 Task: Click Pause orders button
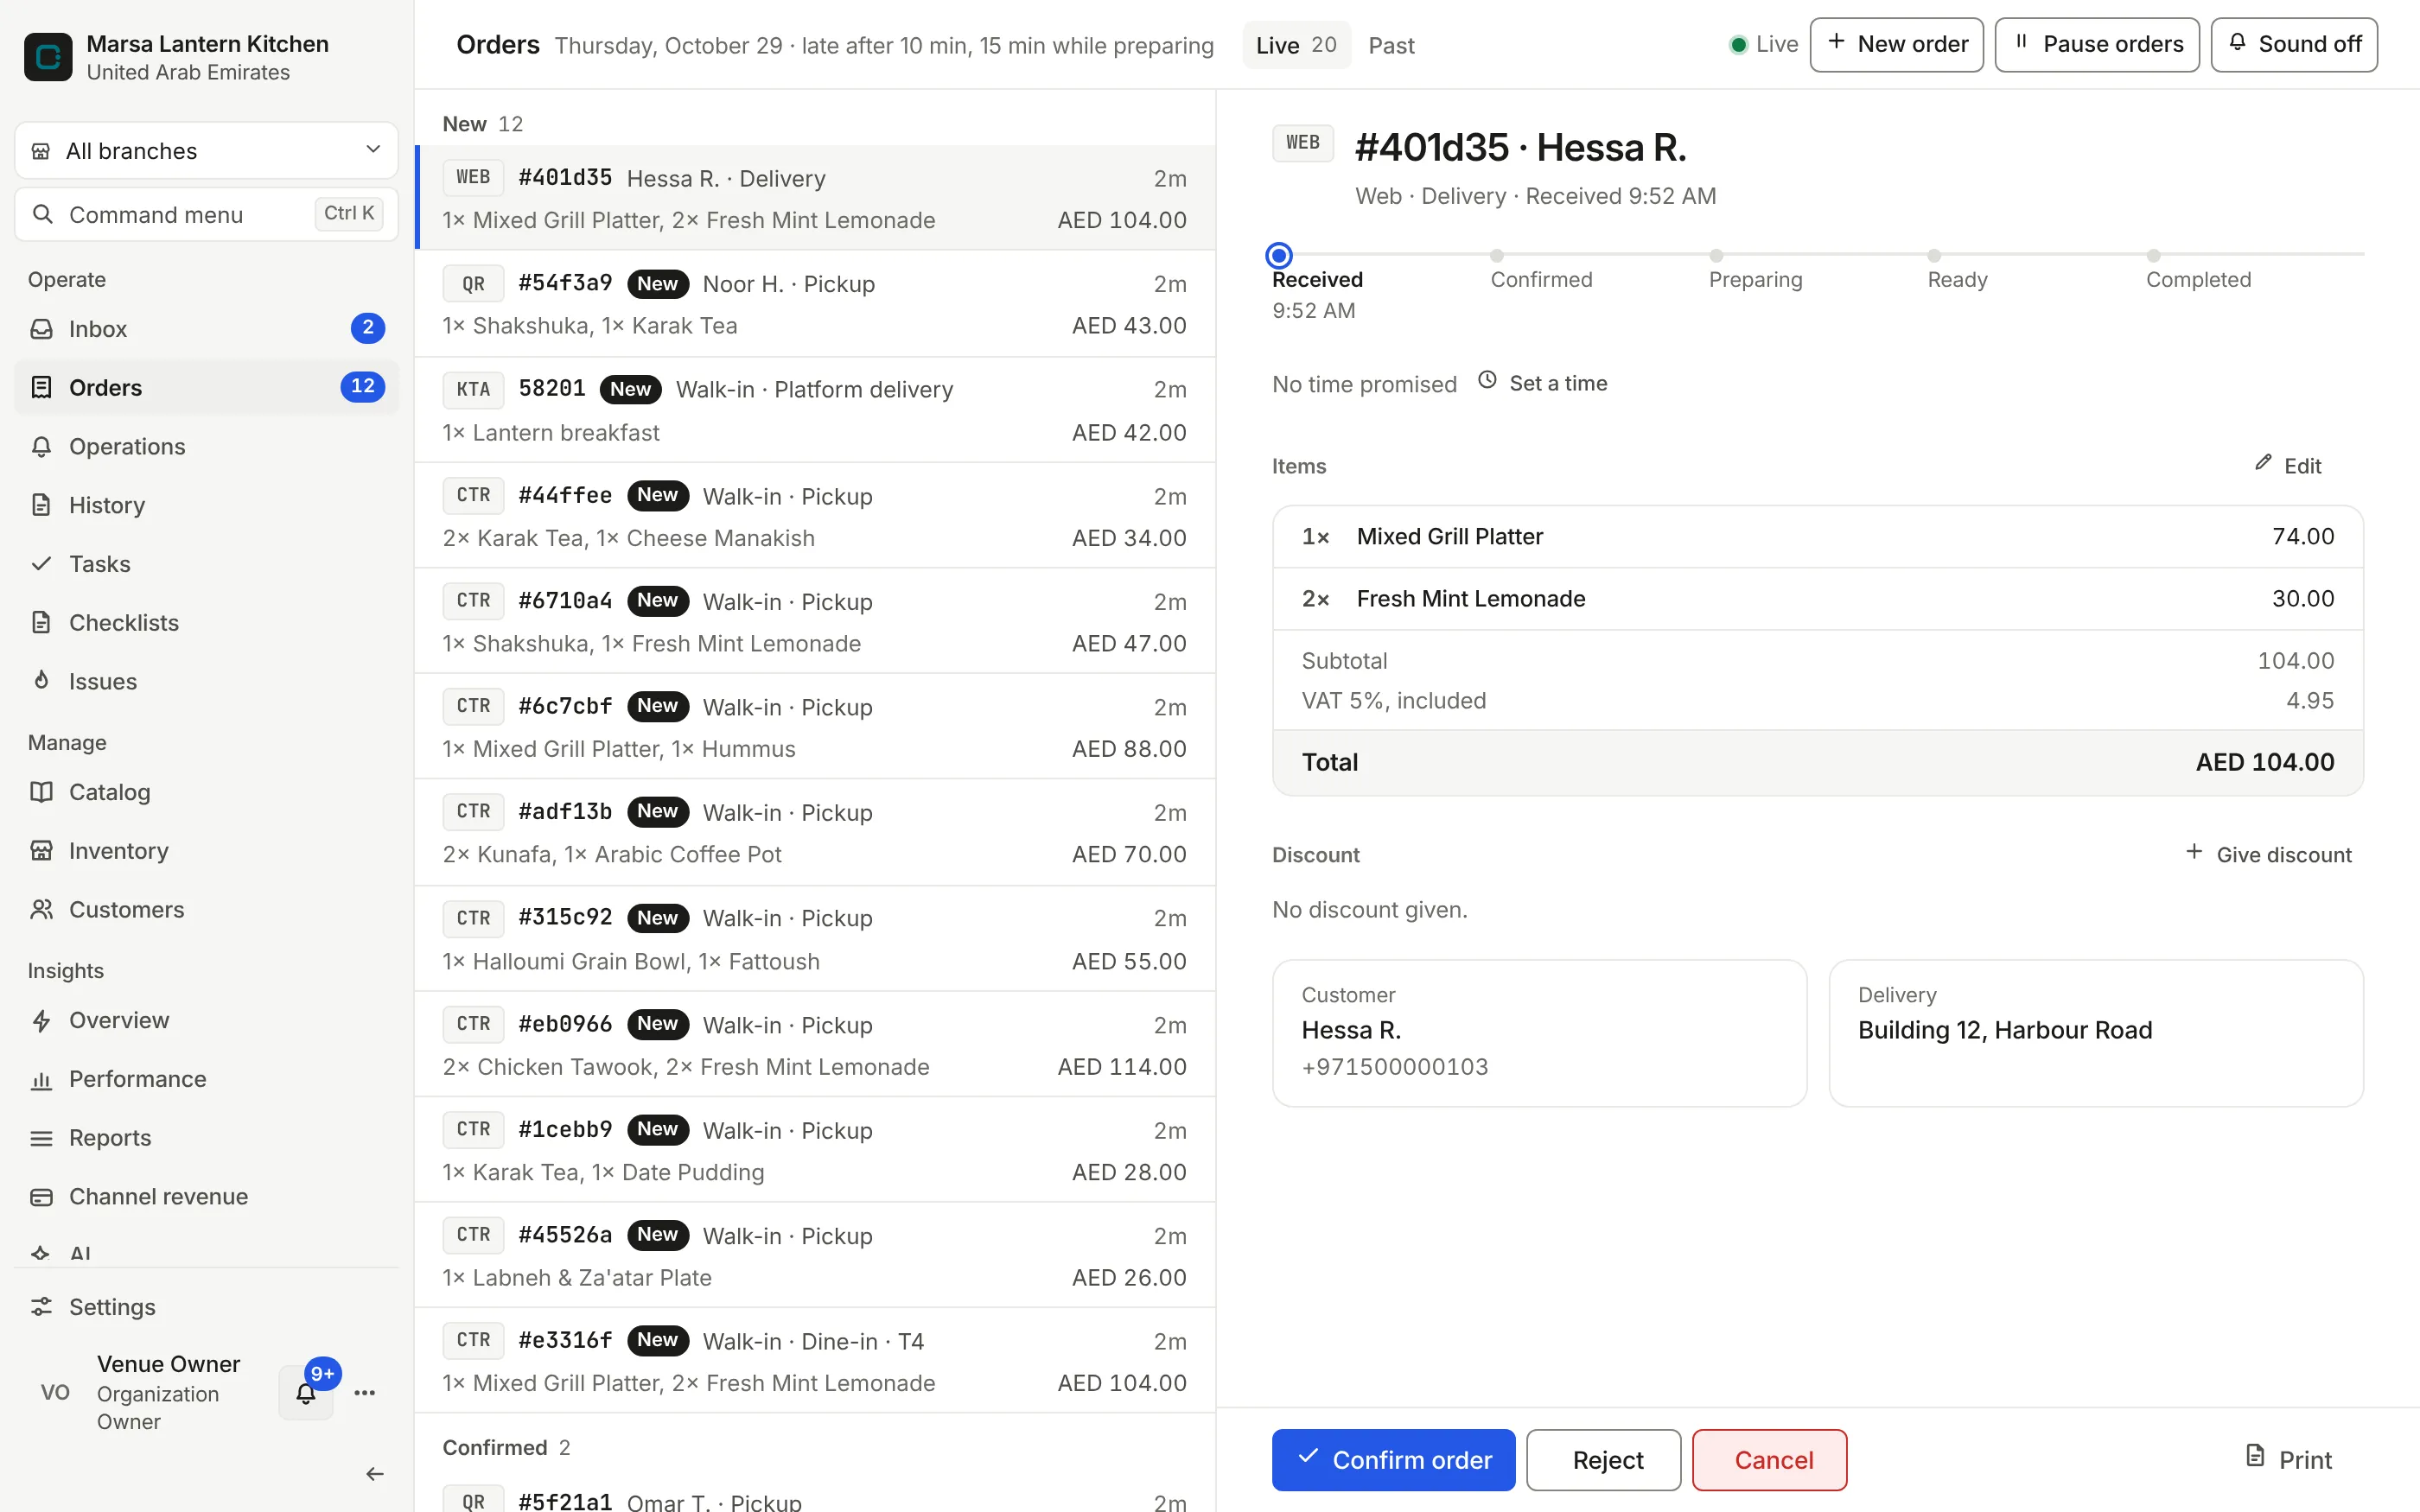(x=2097, y=45)
